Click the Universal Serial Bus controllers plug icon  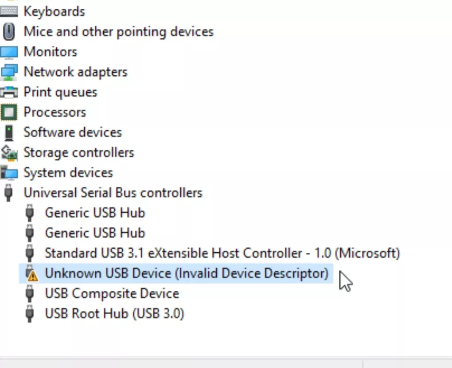coord(8,193)
